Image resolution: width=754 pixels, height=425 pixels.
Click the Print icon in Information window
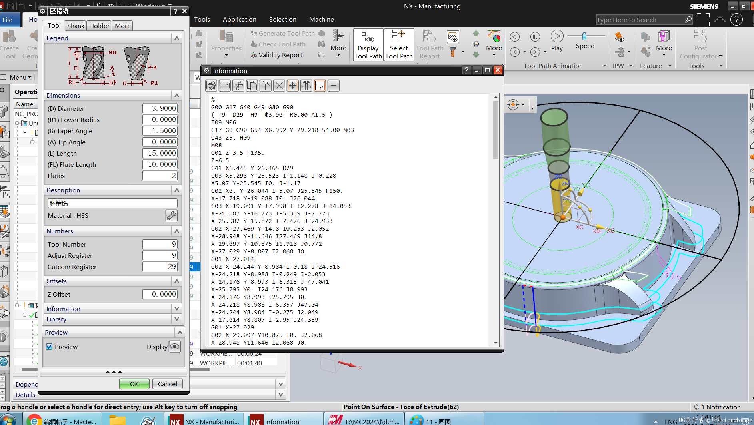[225, 85]
